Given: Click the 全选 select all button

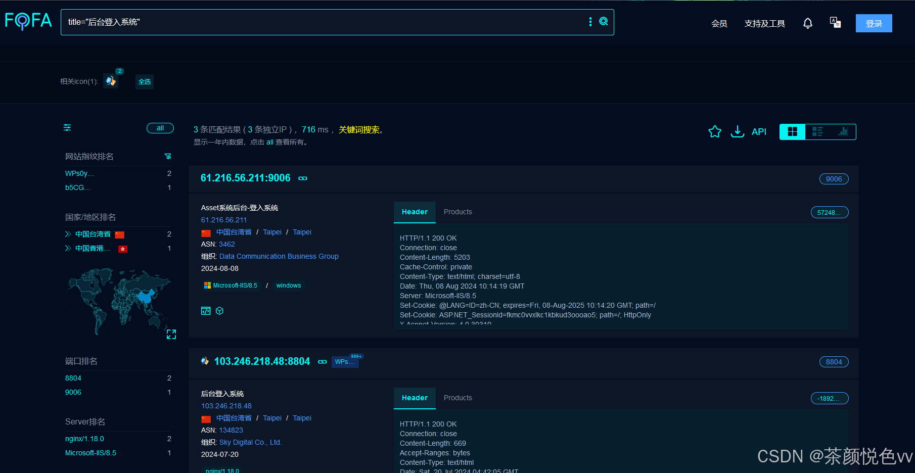Looking at the screenshot, I should pos(145,81).
